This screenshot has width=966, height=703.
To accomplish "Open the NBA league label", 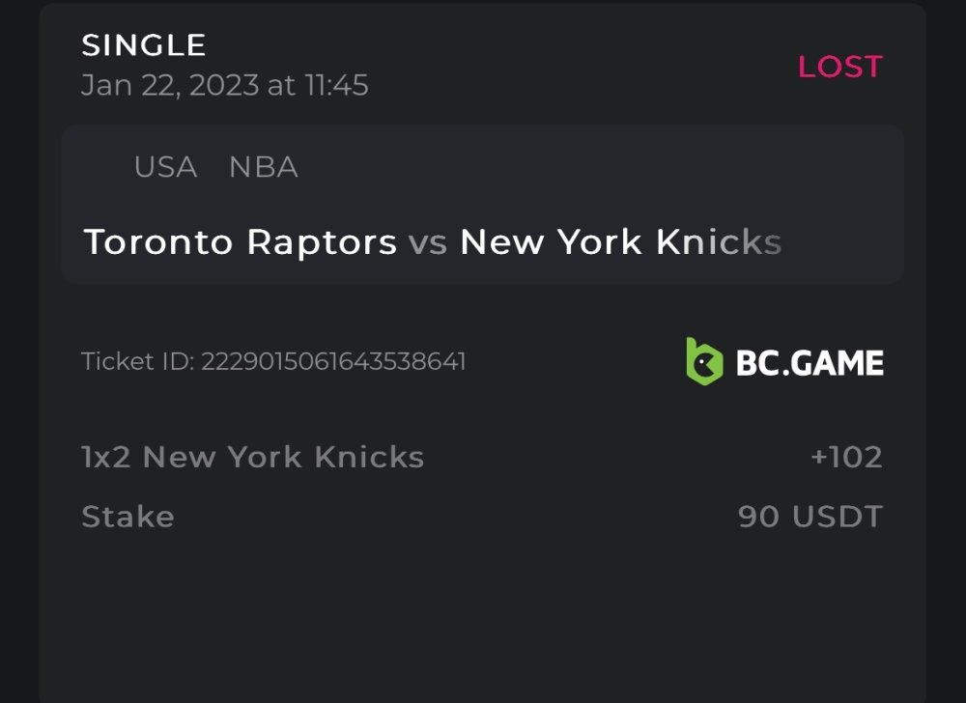I will pyautogui.click(x=263, y=167).
